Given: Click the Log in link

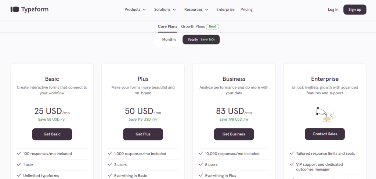Looking at the screenshot, I should point(333,10).
